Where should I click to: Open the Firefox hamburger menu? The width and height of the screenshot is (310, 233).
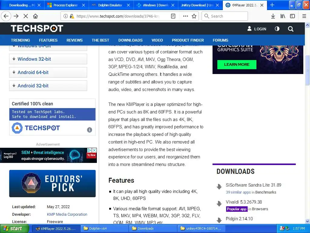(304, 16)
